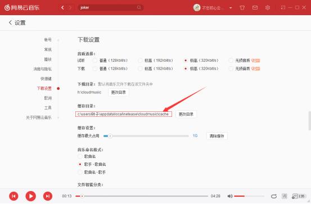
Task: Open the 工具 settings section
Action: (48, 108)
